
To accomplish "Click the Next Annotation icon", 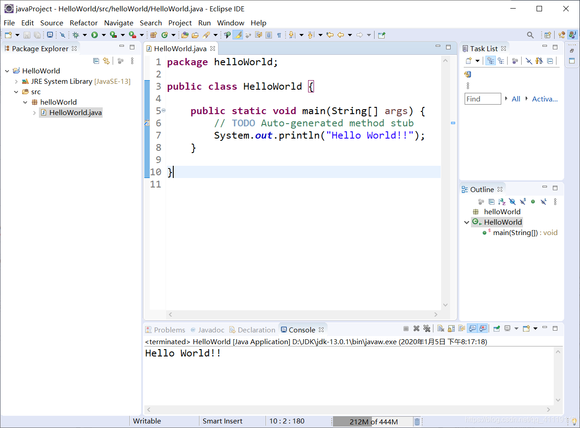I will [292, 35].
